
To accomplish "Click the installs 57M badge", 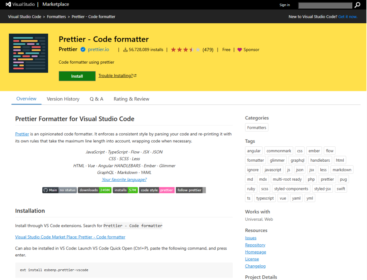I will [125, 190].
